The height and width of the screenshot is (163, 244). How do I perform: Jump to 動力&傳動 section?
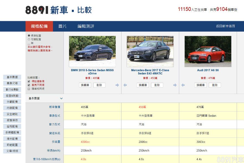[x=12, y=89]
